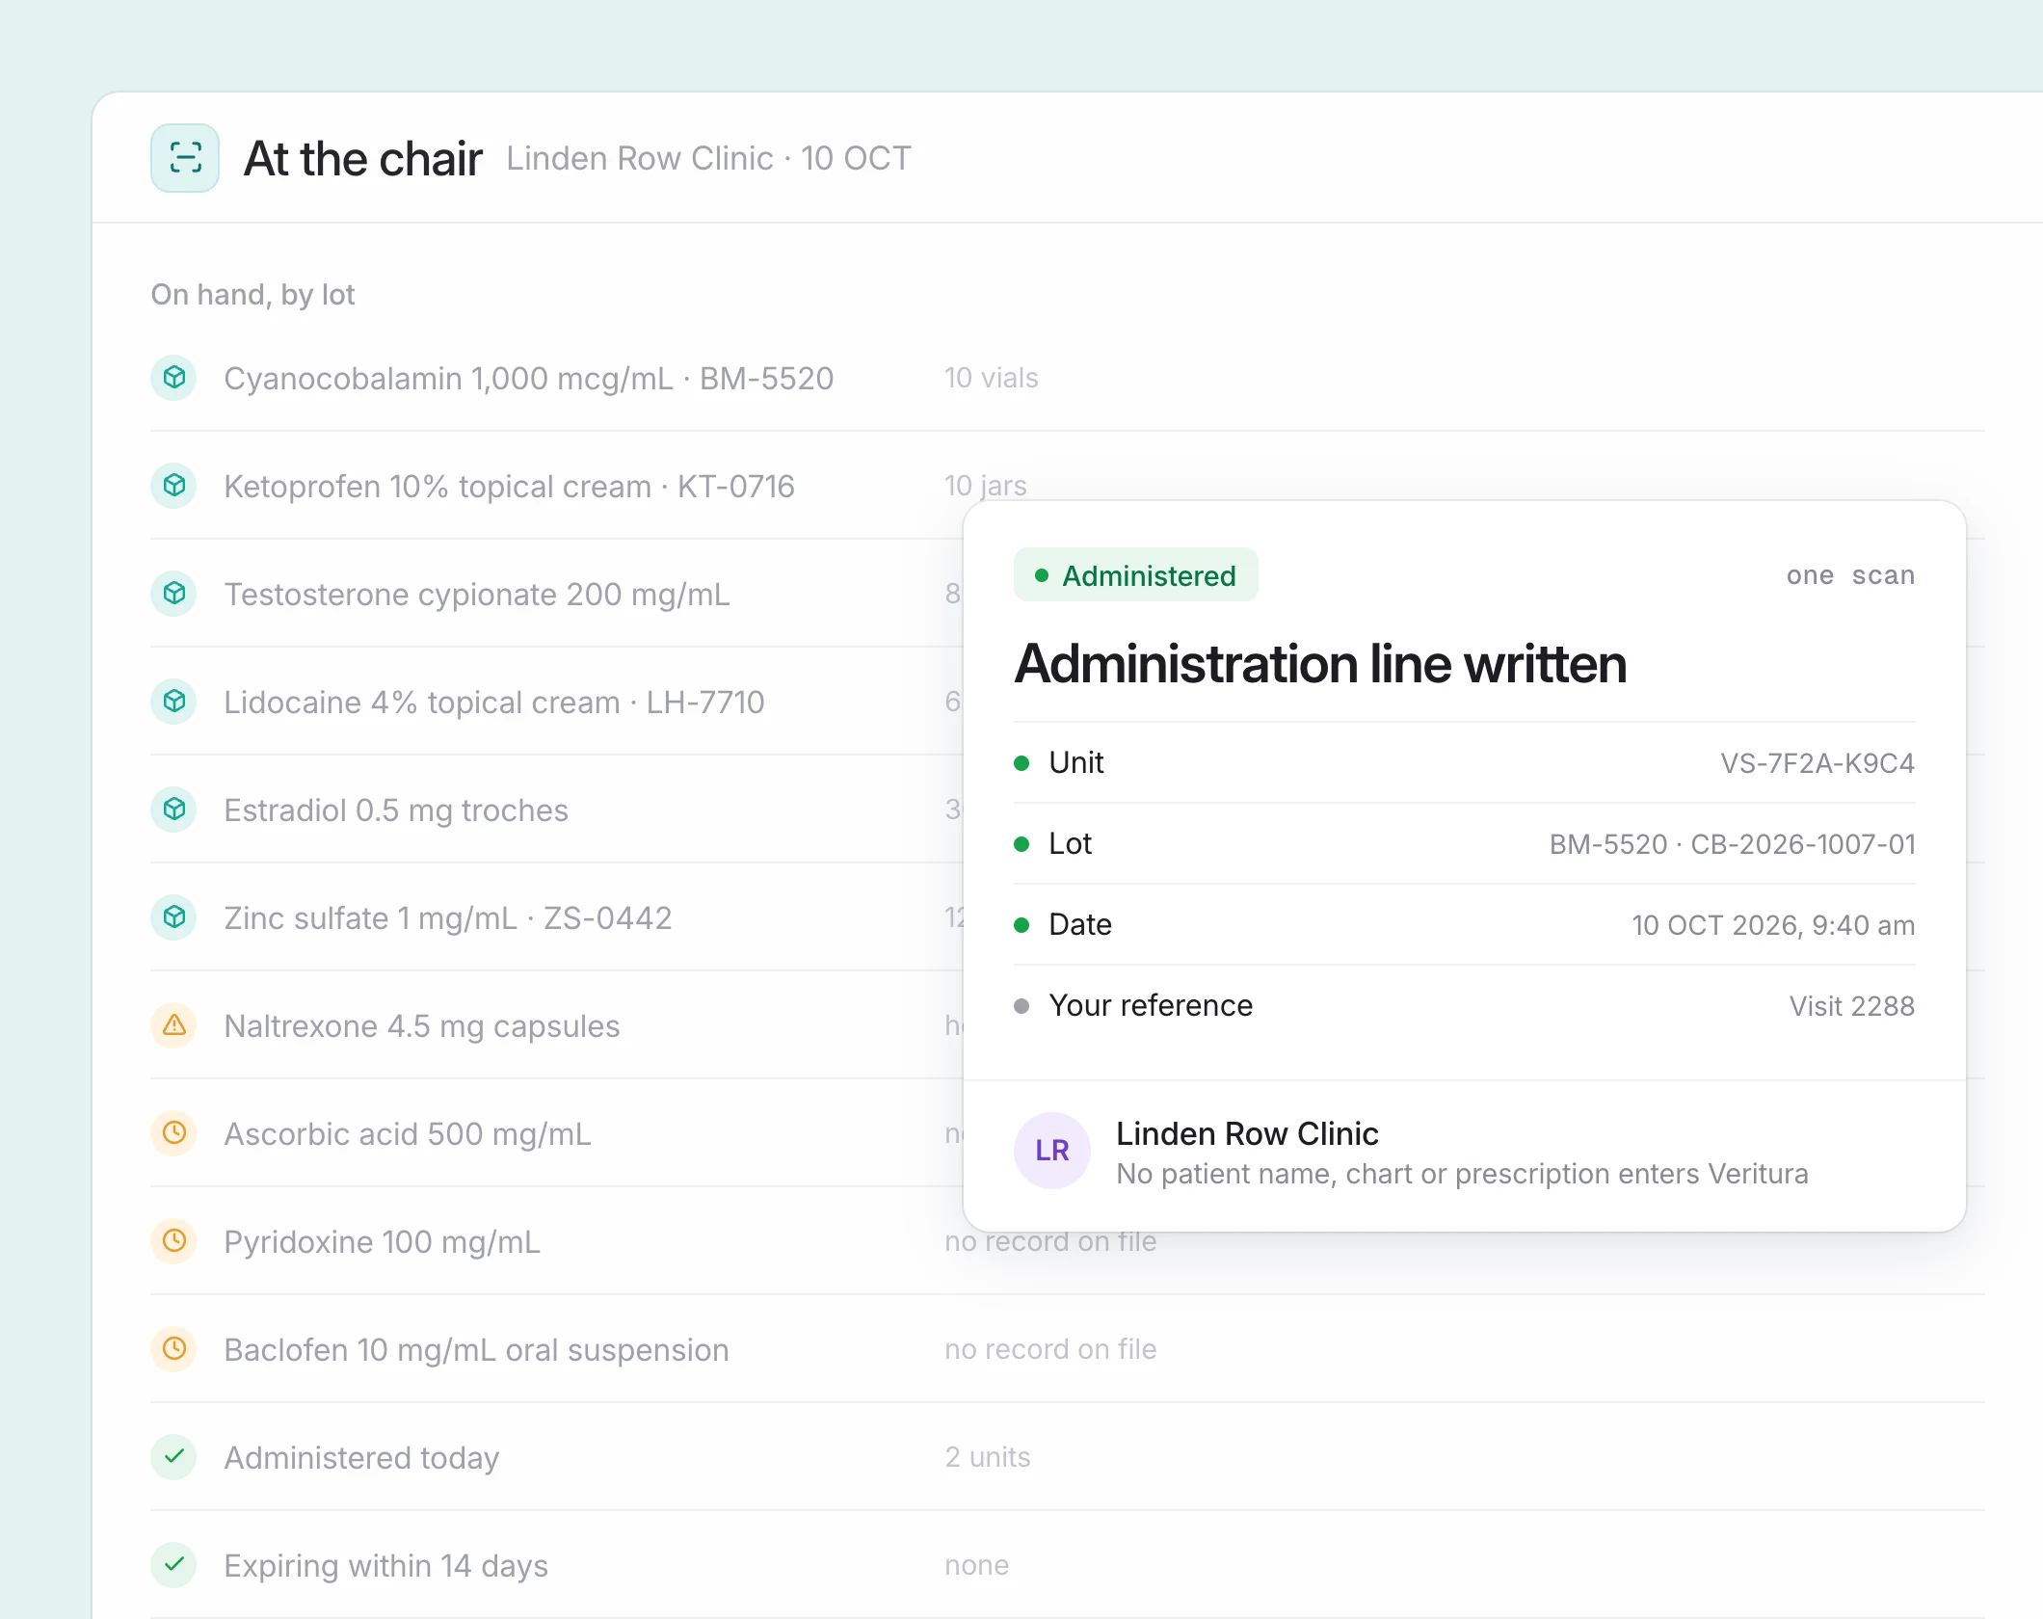Click the one scan label in the card
The height and width of the screenshot is (1619, 2043).
[x=1850, y=575]
